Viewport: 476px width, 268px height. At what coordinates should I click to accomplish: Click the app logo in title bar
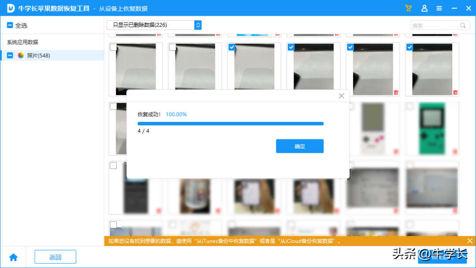click(x=11, y=8)
